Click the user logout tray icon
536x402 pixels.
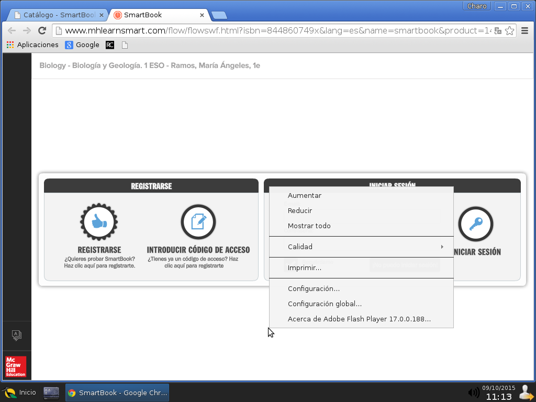527,393
